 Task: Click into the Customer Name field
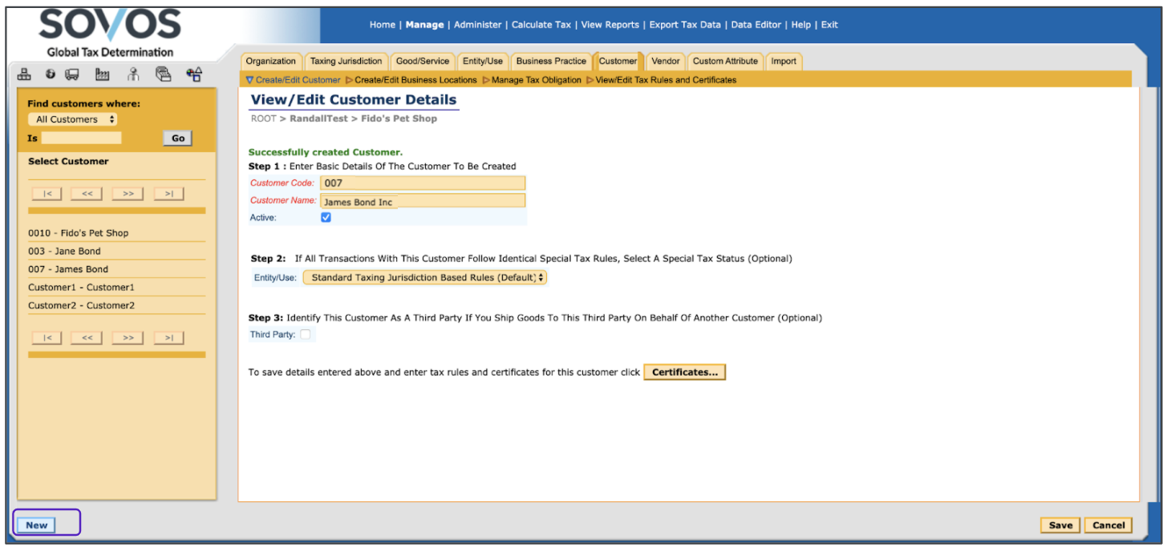422,202
